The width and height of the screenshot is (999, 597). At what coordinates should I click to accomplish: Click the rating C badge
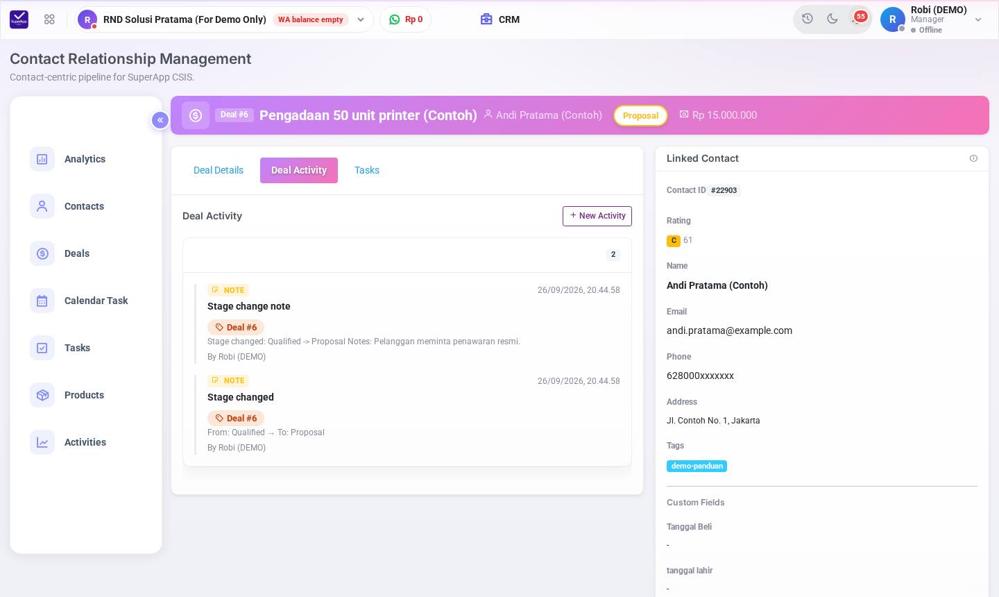coord(673,241)
